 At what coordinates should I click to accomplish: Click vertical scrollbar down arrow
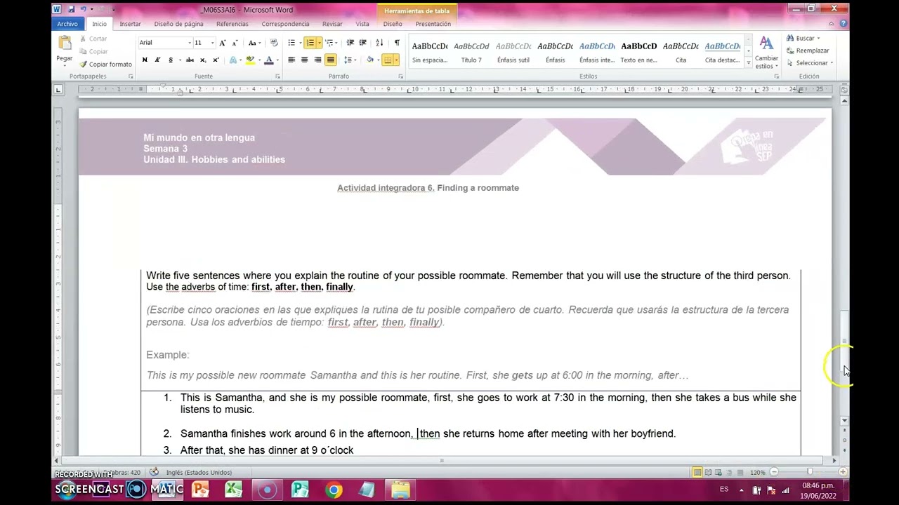[844, 421]
